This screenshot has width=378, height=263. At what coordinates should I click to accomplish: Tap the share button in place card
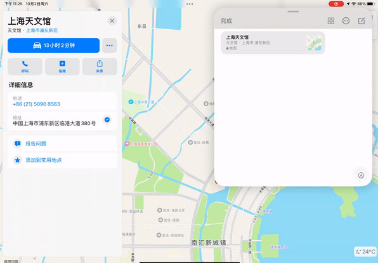[100, 67]
